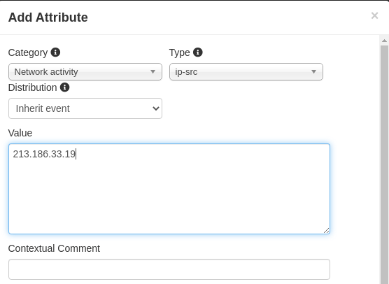Close the Add Attribute dialog
The width and height of the screenshot is (389, 284).
tap(374, 15)
